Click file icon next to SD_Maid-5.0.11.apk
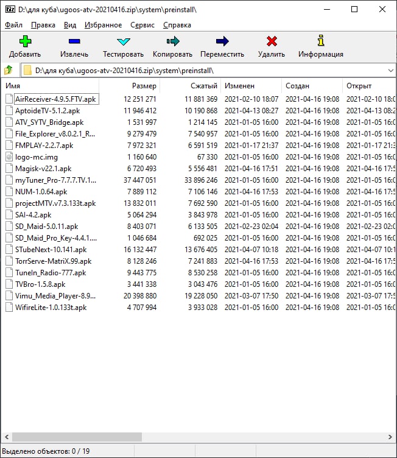 (9, 227)
